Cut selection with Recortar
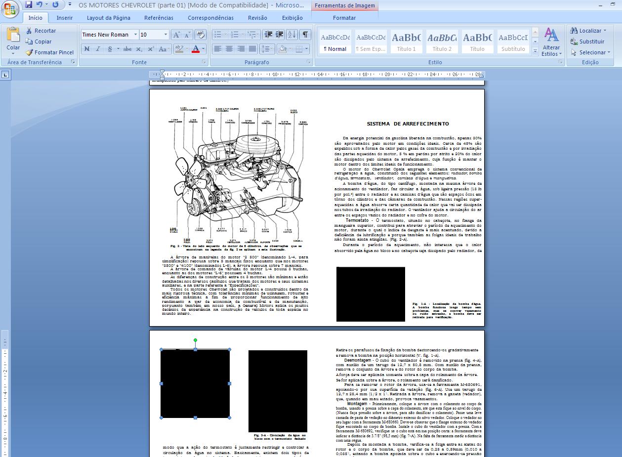The height and width of the screenshot is (457, 622). tap(41, 31)
